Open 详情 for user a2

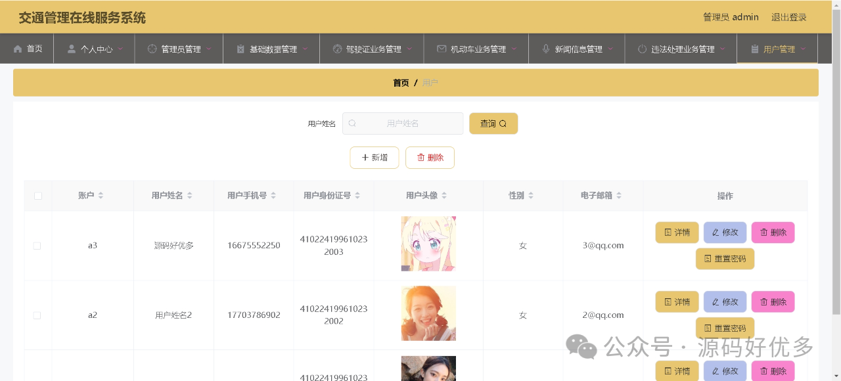(677, 302)
